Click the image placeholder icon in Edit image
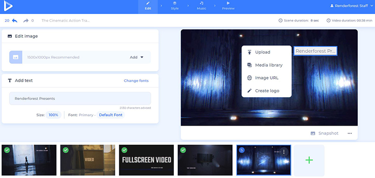The width and height of the screenshot is (375, 178). click(x=16, y=57)
